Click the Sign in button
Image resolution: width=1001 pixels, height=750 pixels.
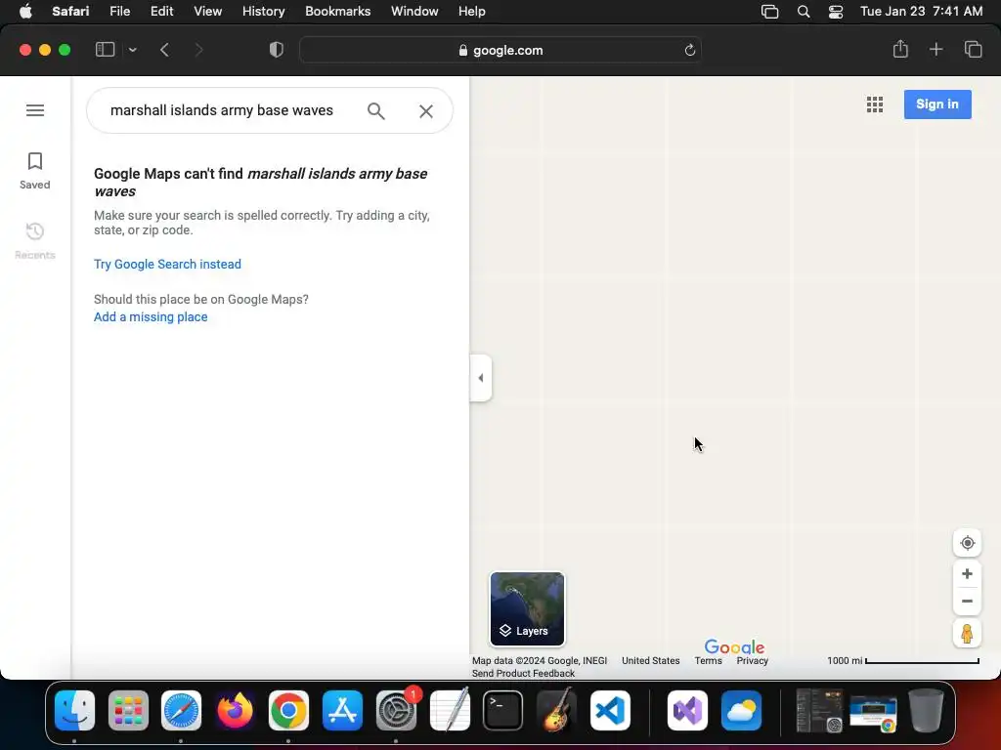tap(937, 104)
